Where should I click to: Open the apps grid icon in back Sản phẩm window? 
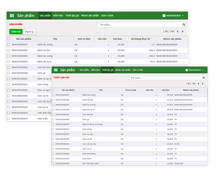[x=12, y=16]
